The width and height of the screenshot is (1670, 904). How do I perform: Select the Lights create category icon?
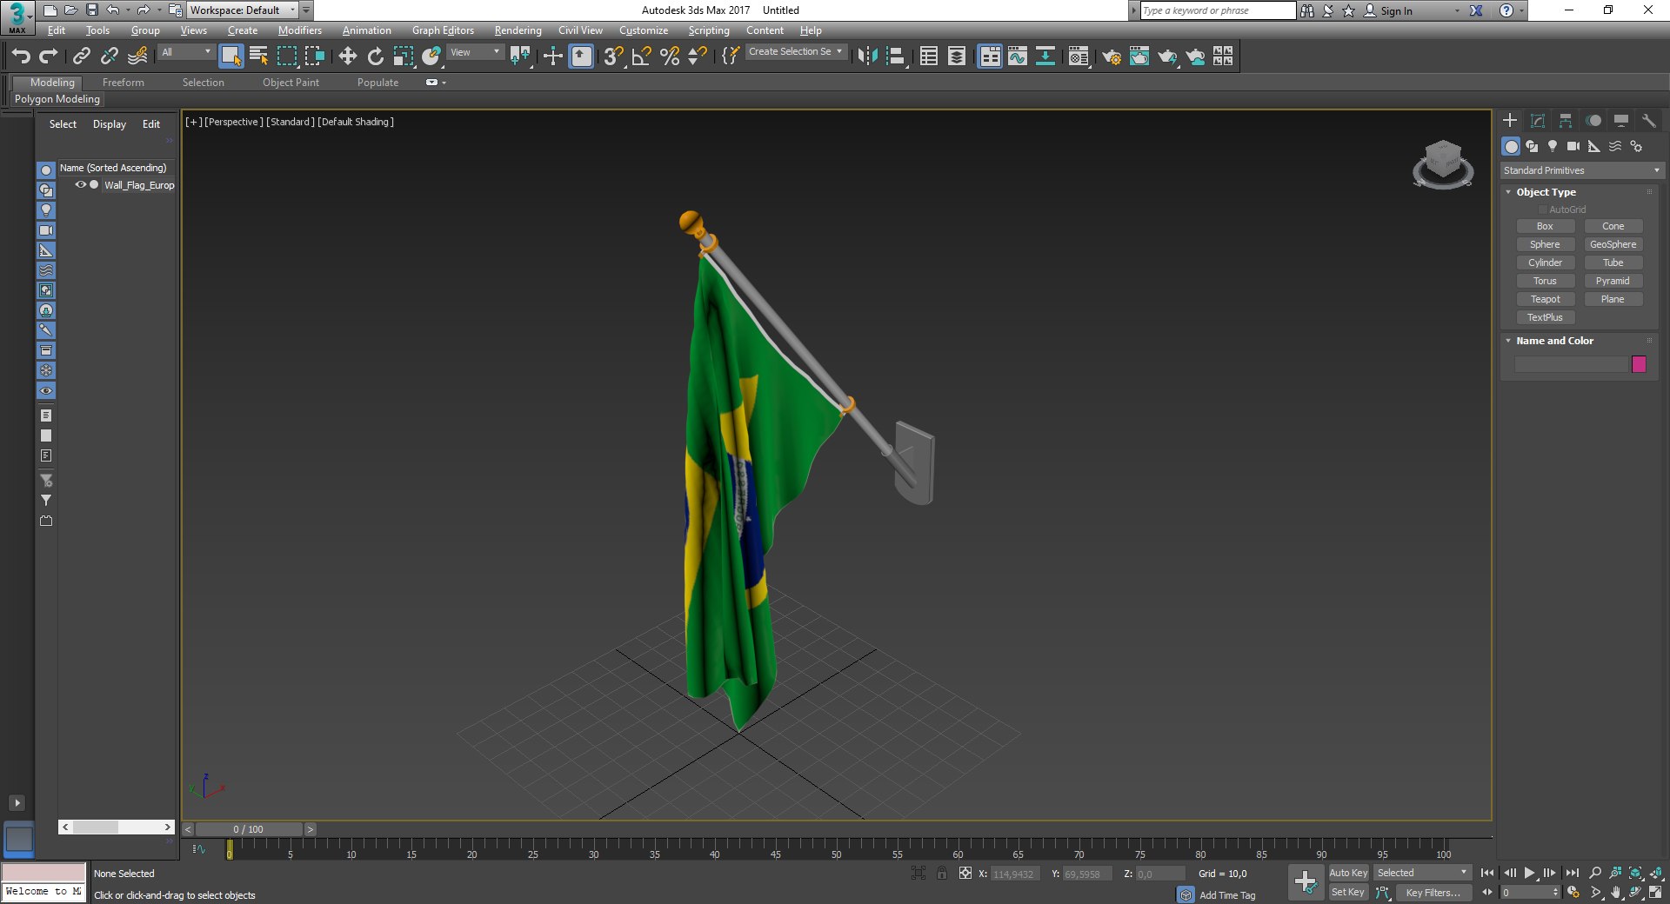pos(1553,146)
